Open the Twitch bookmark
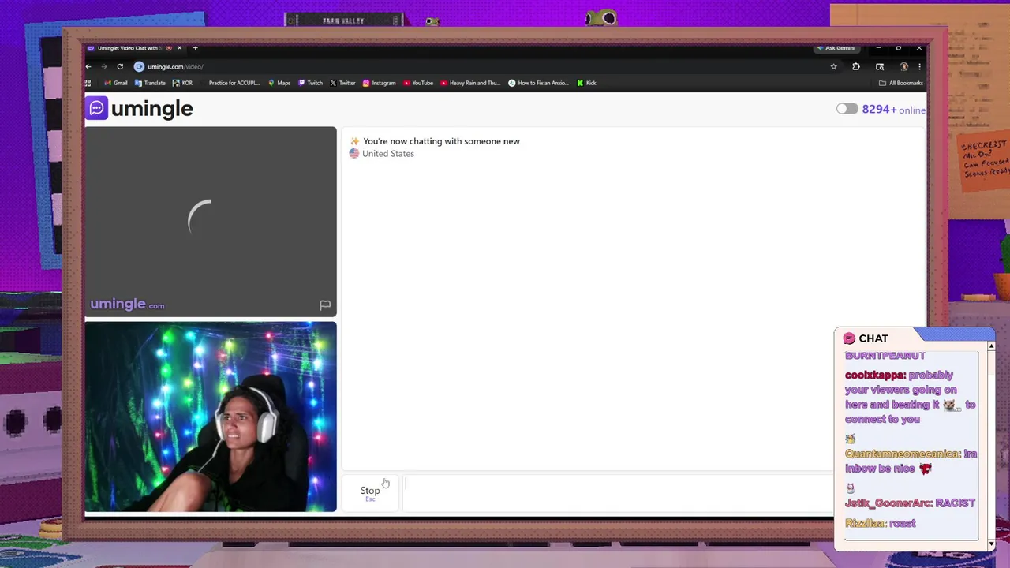 pos(310,83)
